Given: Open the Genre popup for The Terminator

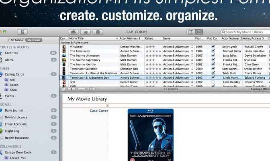Looking at the screenshot, I should tap(192, 51).
